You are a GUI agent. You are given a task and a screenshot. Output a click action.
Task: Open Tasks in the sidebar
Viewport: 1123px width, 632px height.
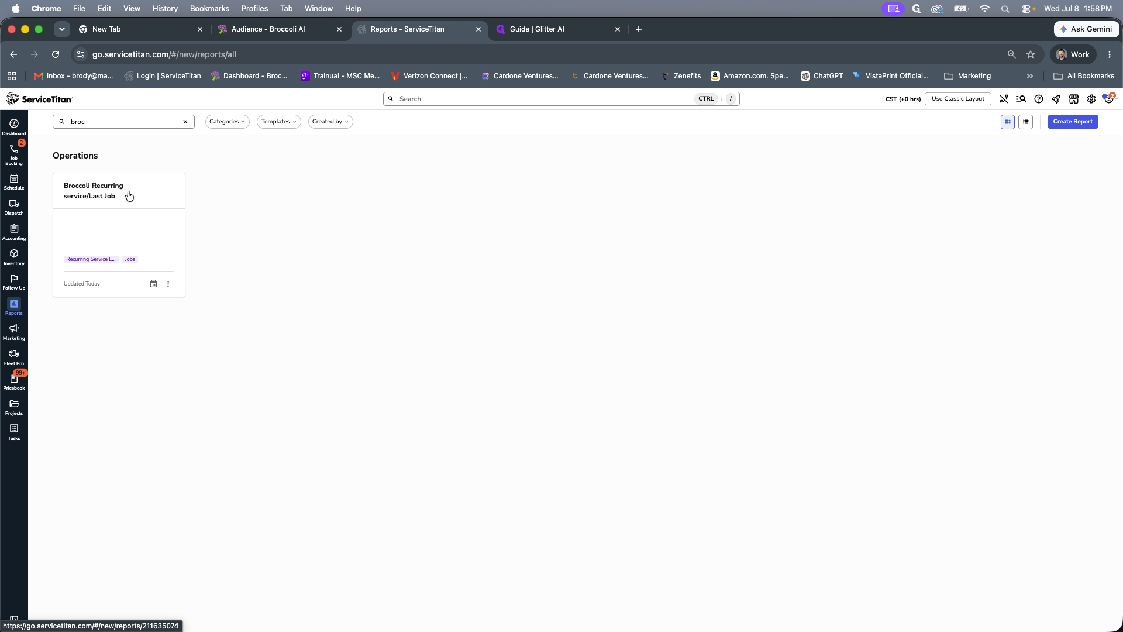click(x=14, y=432)
